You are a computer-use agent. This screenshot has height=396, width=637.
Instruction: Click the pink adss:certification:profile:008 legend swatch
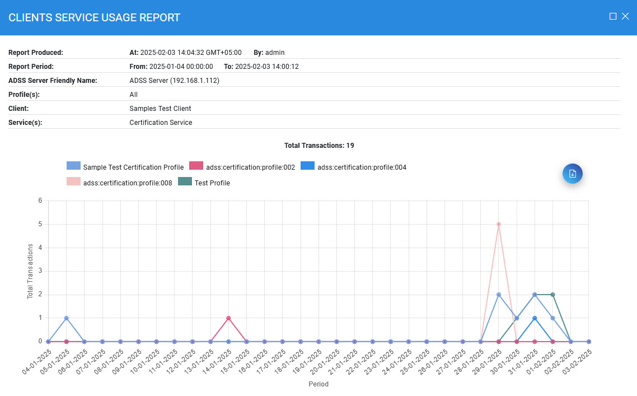click(73, 182)
